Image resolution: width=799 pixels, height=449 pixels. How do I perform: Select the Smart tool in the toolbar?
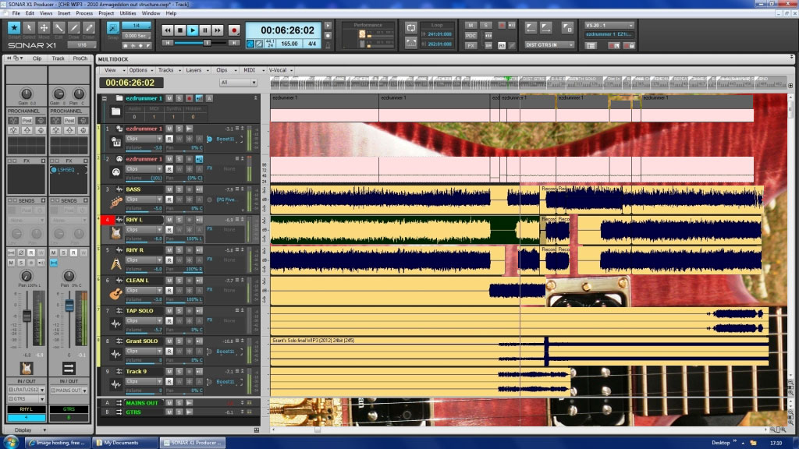pos(13,30)
